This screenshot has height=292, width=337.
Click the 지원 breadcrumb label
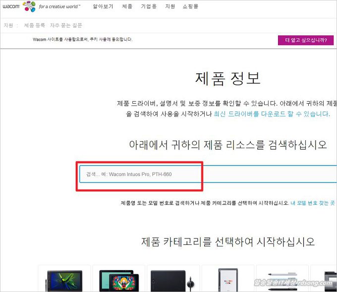click(x=8, y=25)
